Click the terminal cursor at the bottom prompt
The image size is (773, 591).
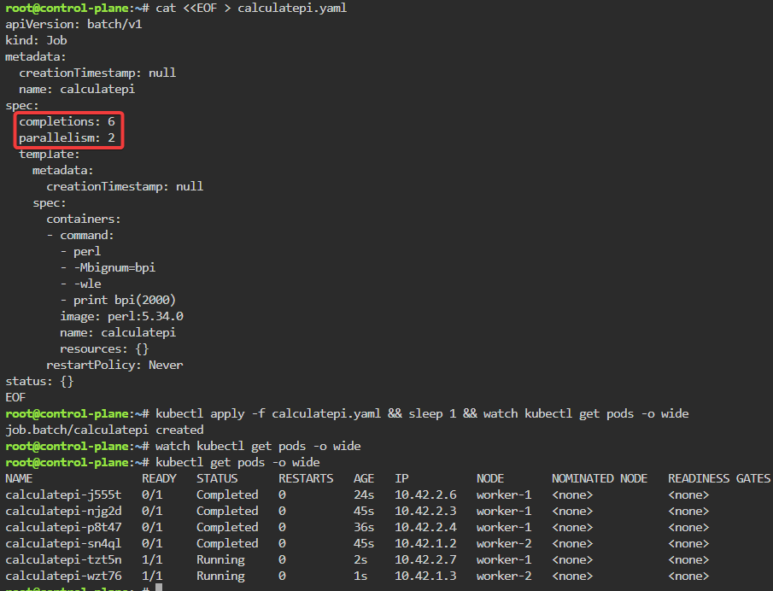tap(159, 588)
